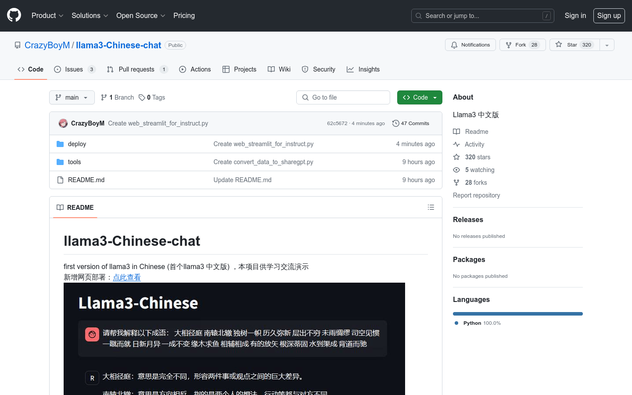The width and height of the screenshot is (632, 395).
Task: View the 28 forks link
Action: coord(470,183)
